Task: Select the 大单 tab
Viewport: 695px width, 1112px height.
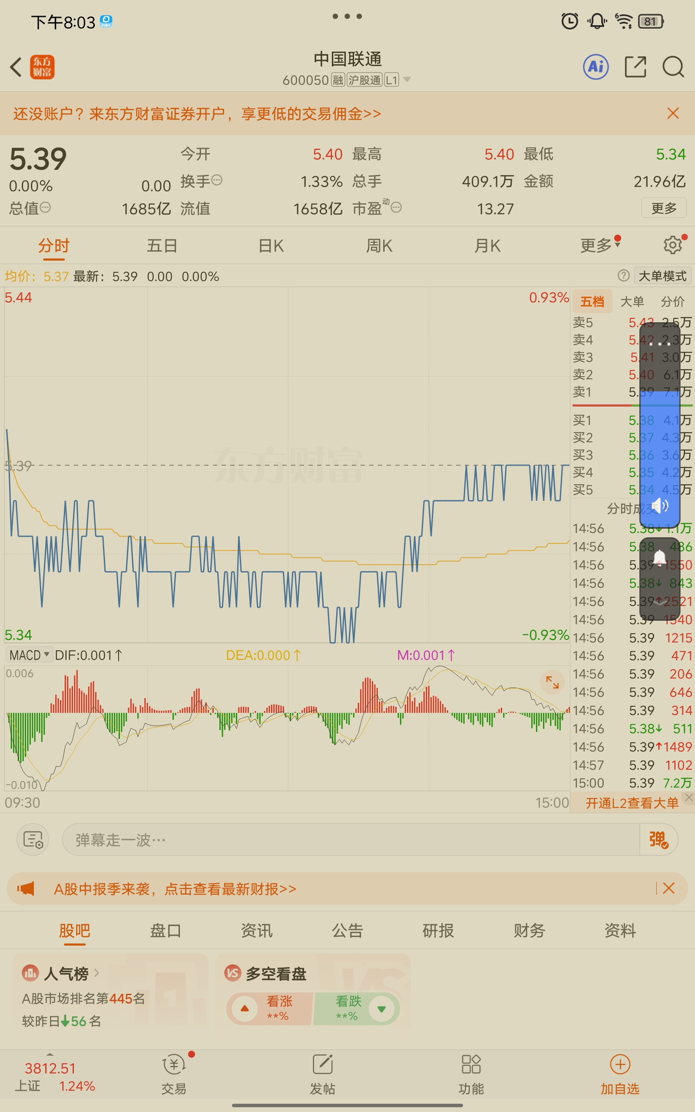Action: [632, 301]
